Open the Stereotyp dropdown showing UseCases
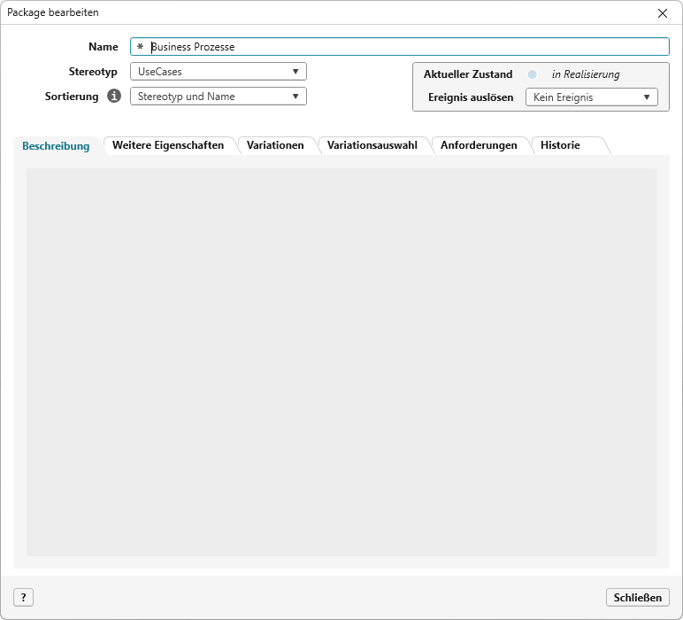 pos(218,72)
